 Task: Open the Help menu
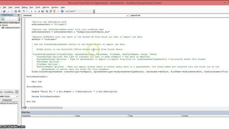63,7
